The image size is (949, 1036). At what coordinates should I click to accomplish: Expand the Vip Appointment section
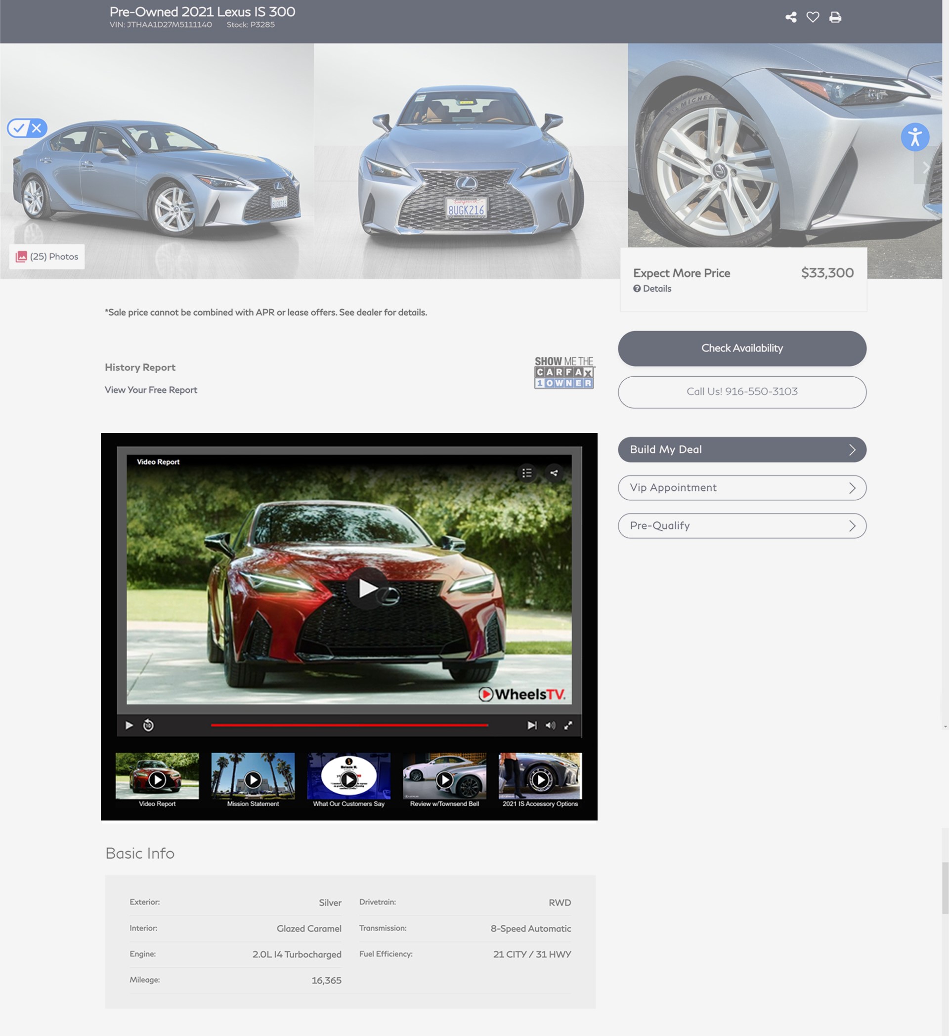(853, 488)
